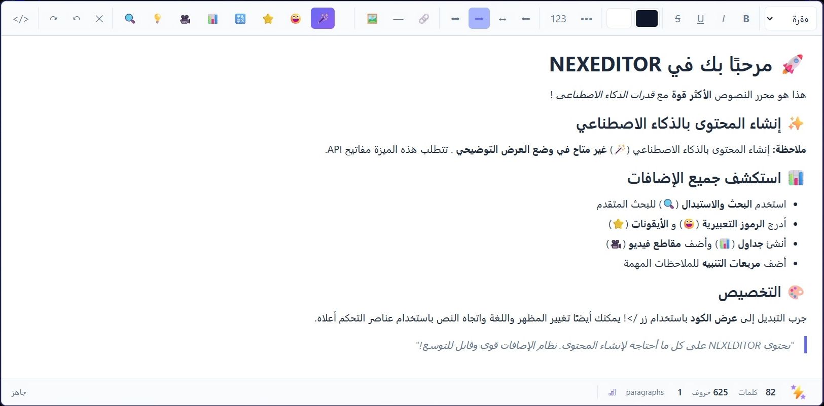Click the heading استكشف جميع الإضافات
824x406 pixels.
click(x=716, y=178)
